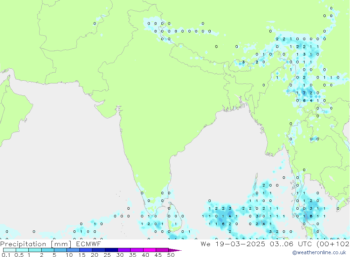This screenshot has width=350, height=257.
Task: Click the '0.5' legend scale label
Action: pos(19,255)
